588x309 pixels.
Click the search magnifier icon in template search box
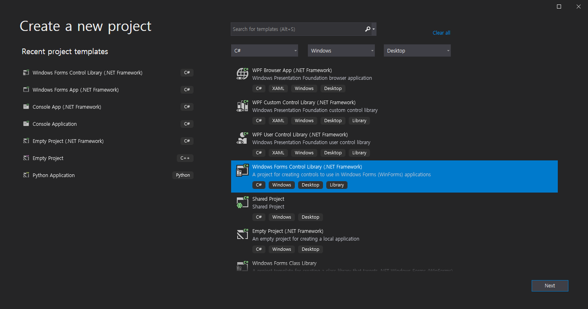tap(367, 29)
